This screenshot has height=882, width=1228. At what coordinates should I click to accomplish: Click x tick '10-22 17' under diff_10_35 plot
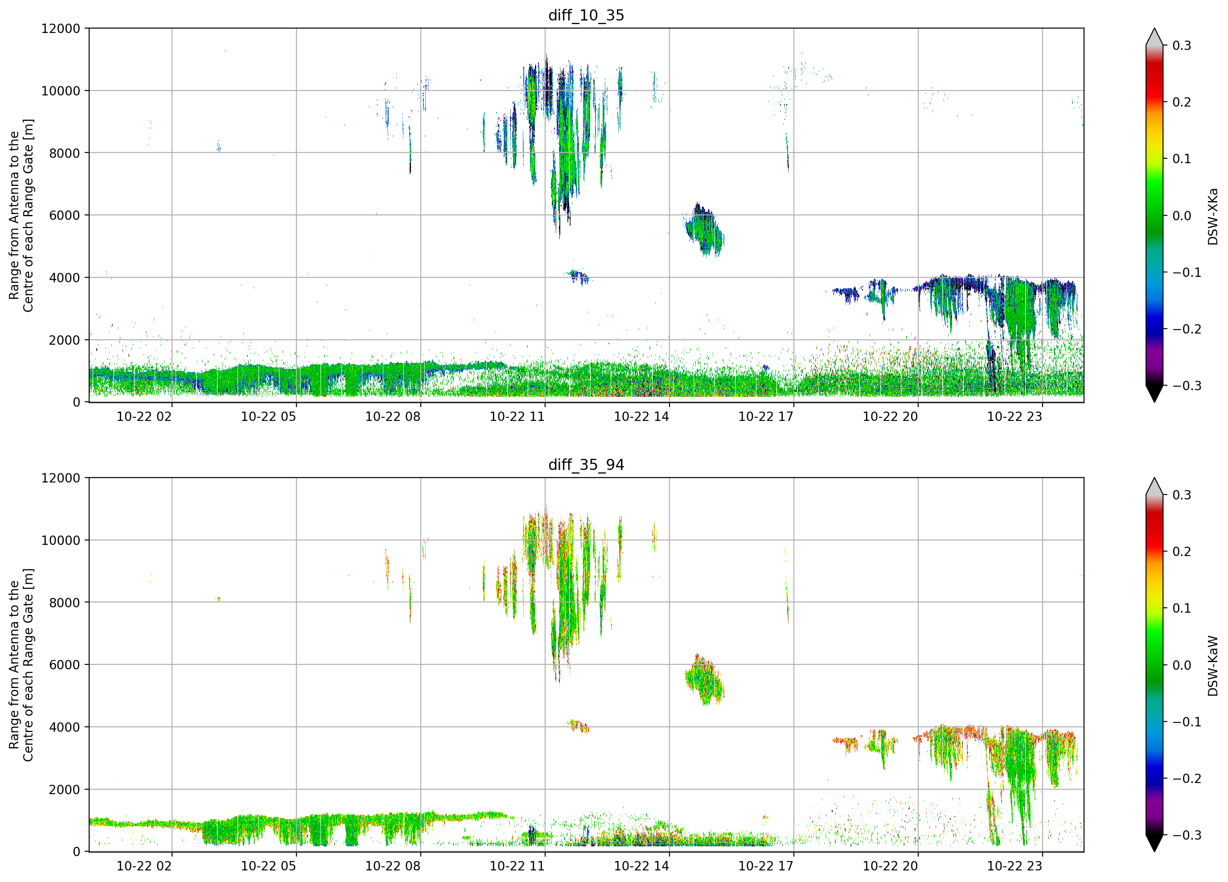pyautogui.click(x=766, y=416)
